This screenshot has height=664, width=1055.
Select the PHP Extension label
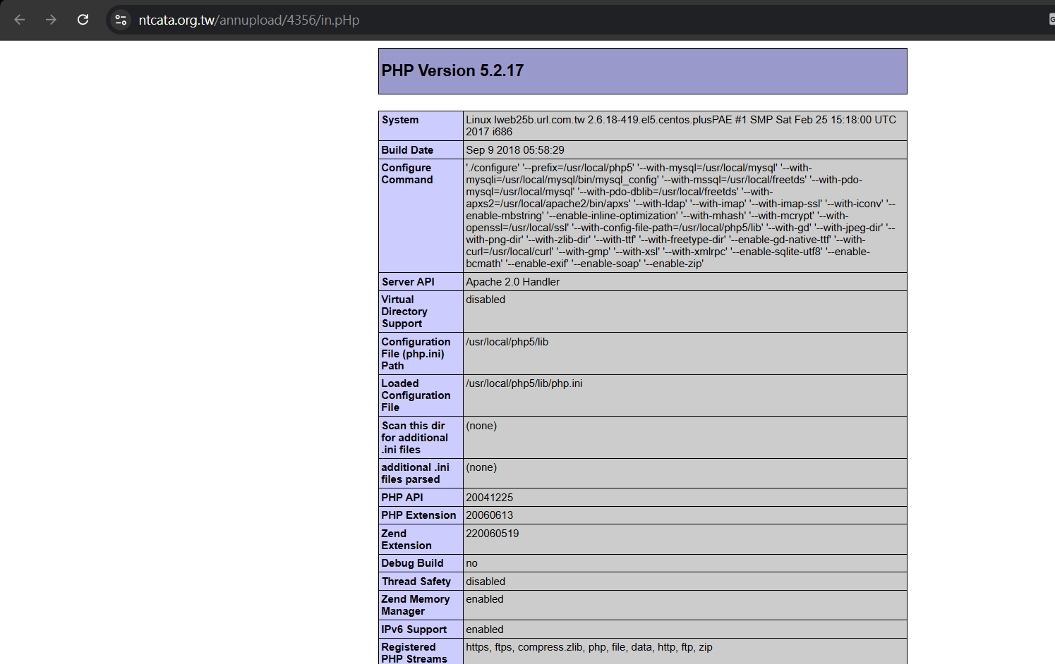pos(418,515)
